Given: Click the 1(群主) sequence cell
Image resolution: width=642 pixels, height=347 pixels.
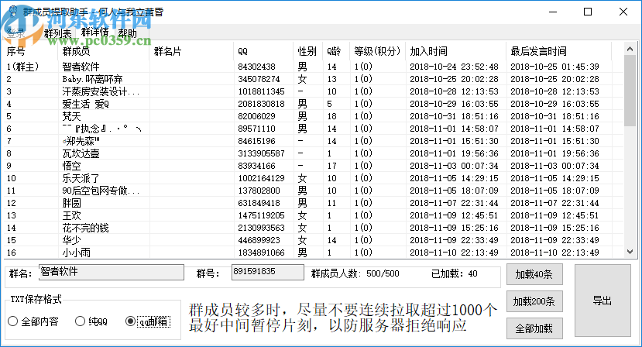Looking at the screenshot, I should (x=22, y=67).
